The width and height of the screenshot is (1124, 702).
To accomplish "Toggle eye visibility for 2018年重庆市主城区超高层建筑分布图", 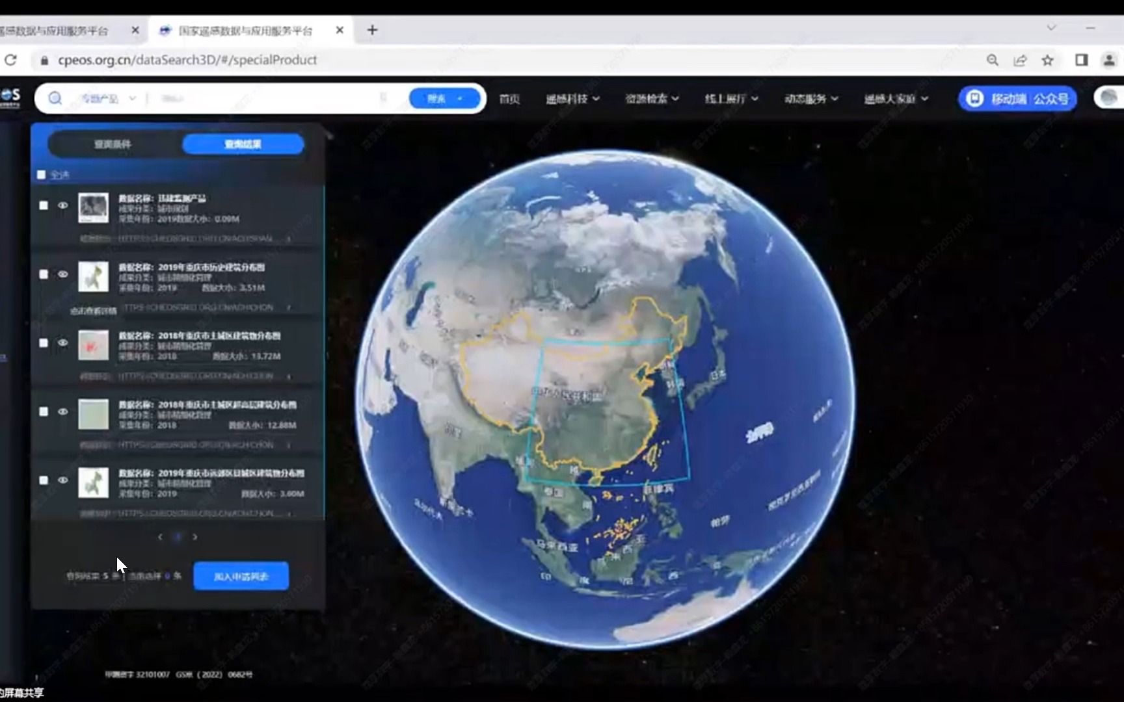I will coord(63,411).
